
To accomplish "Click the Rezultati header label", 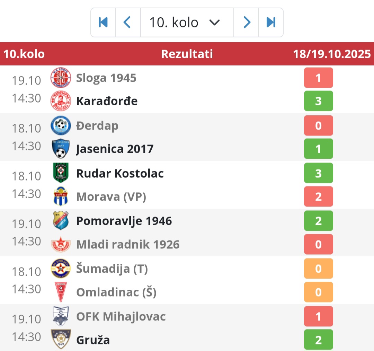I will click(187, 54).
